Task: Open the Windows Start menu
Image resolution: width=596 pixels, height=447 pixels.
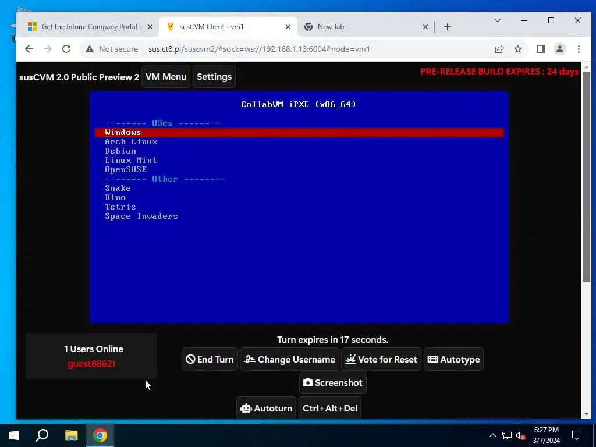Action: (14, 435)
